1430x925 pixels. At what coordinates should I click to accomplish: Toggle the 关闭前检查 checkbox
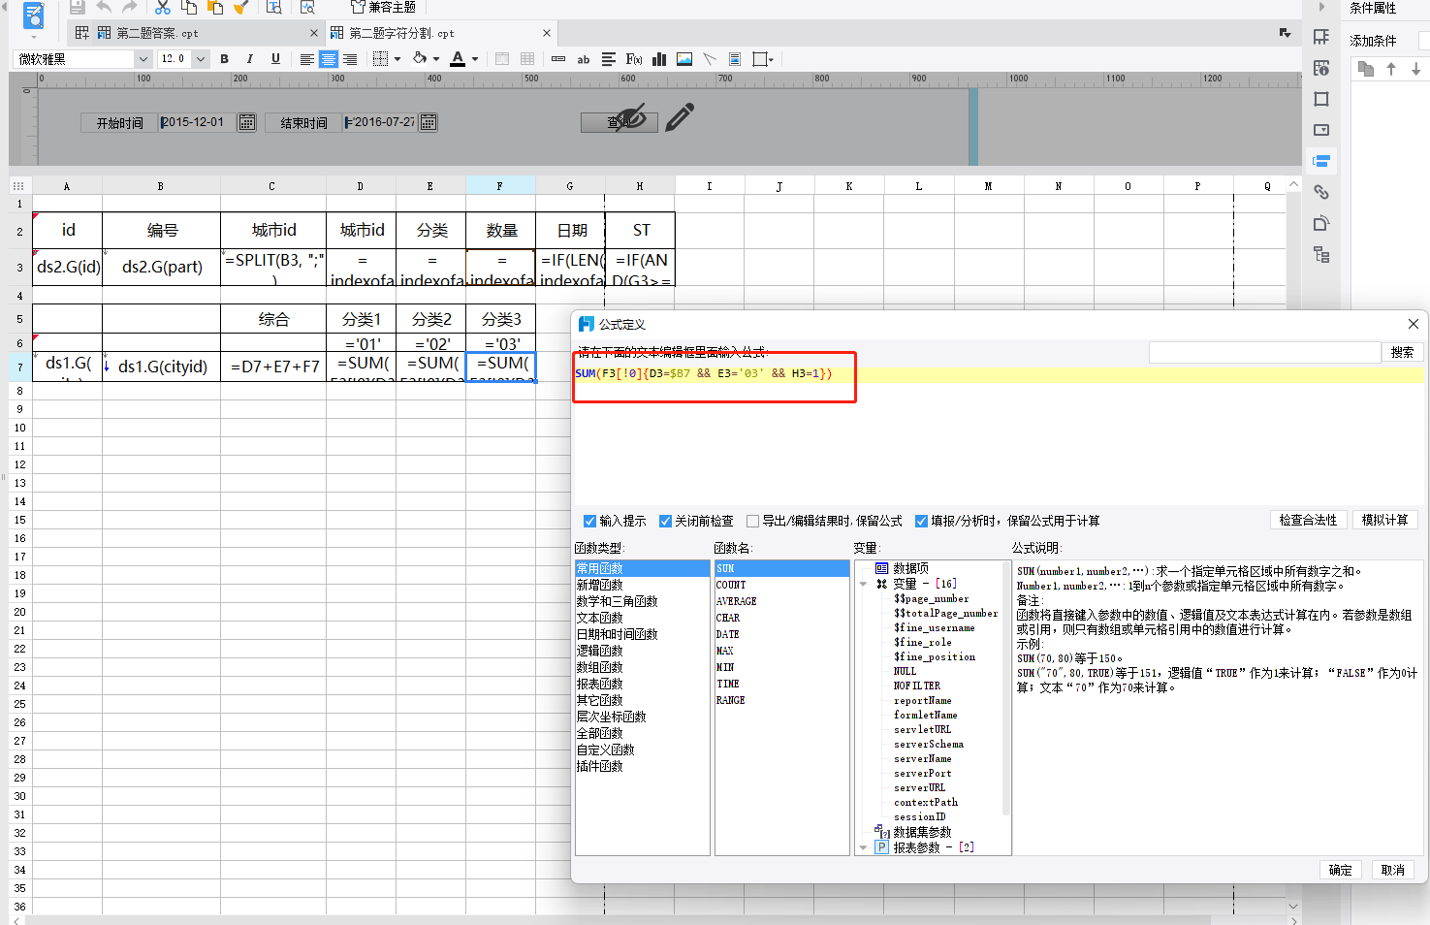(665, 521)
